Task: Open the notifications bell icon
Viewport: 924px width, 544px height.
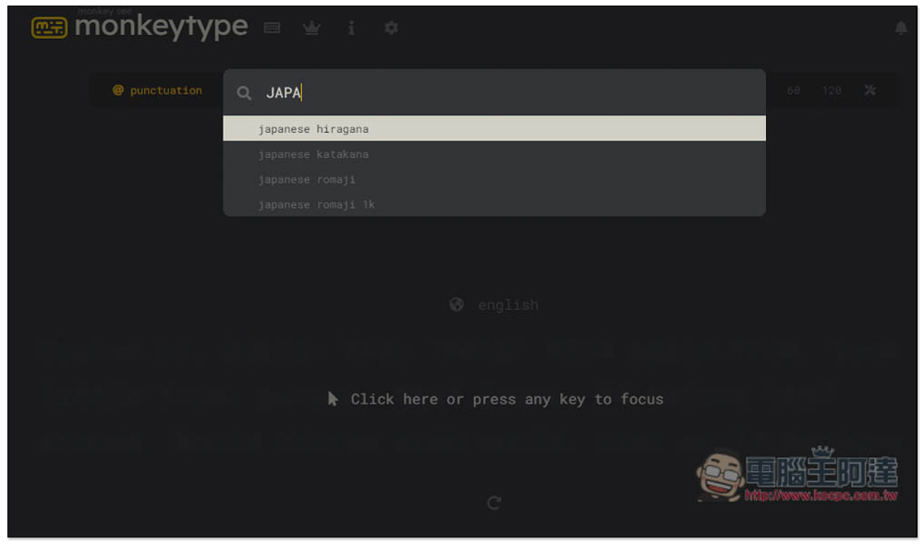Action: click(901, 28)
